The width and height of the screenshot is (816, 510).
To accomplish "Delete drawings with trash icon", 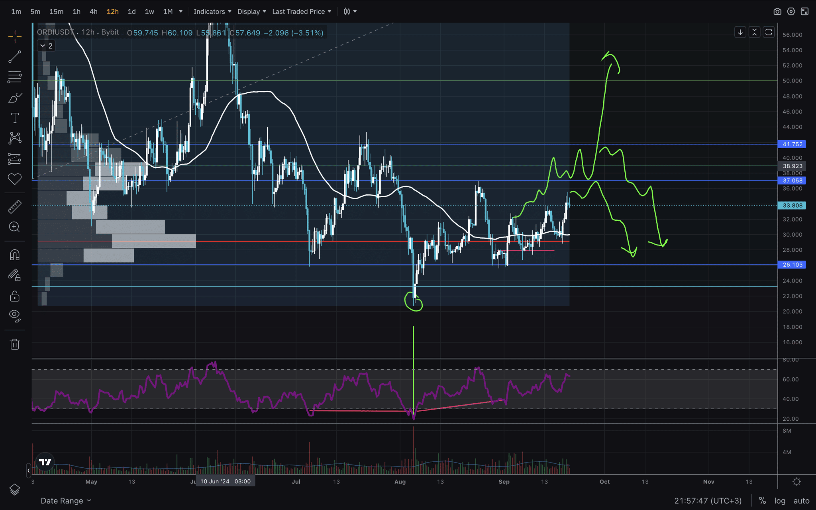I will point(15,344).
